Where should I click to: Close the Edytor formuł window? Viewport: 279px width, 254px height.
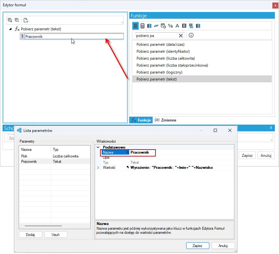click(x=275, y=5)
